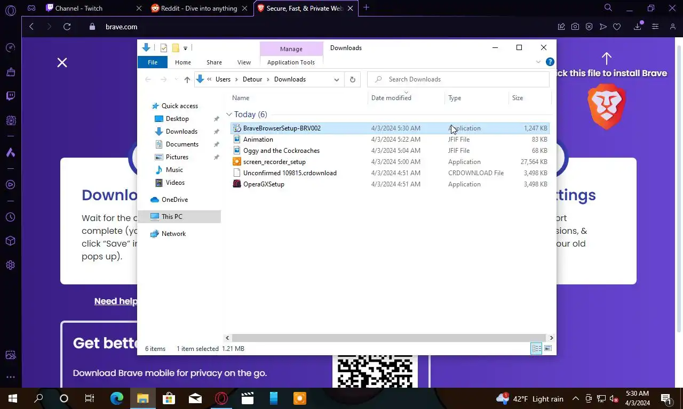Open recent locations dropdown arrow in Explorer
This screenshot has width=683, height=409.
[176, 79]
